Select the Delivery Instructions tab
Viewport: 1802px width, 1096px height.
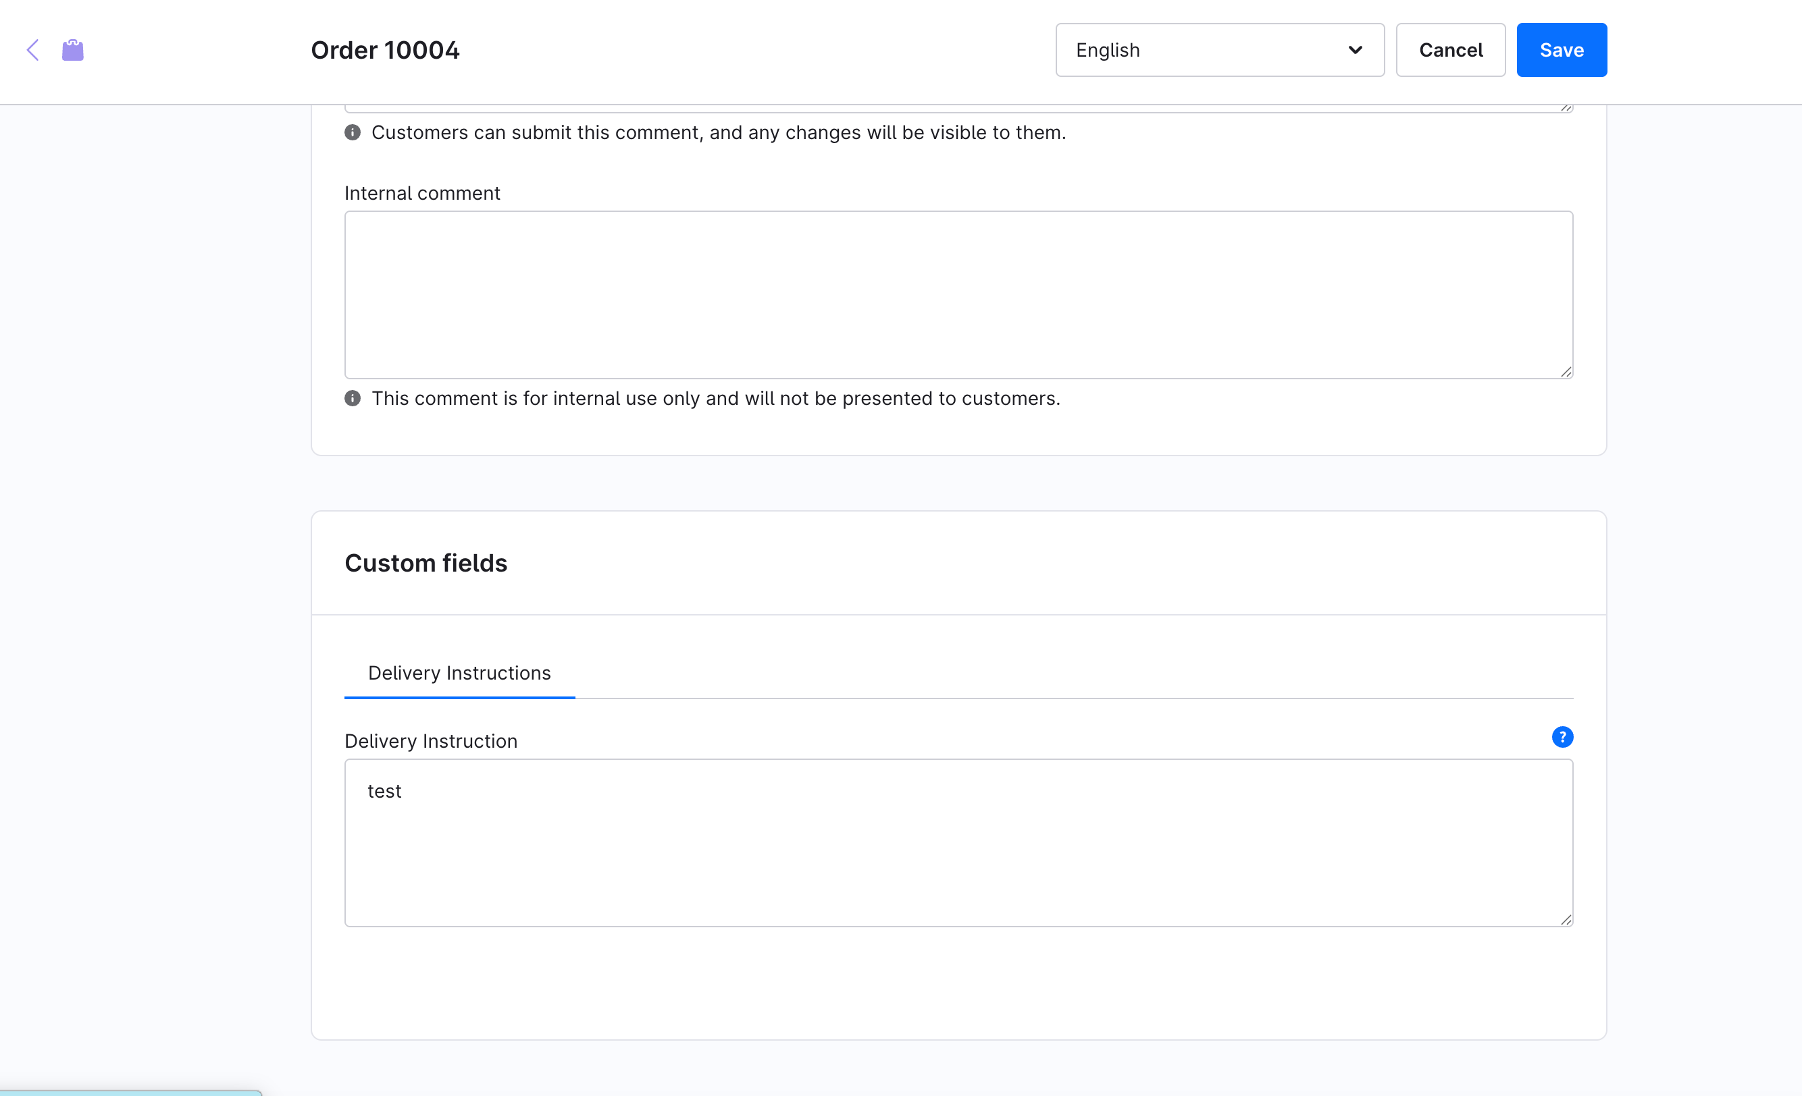459,673
